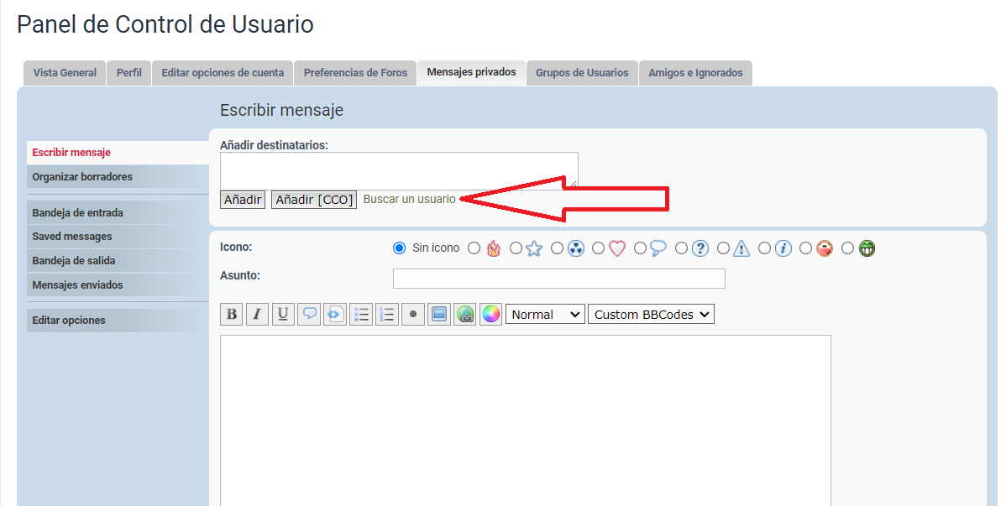
Task: Expand the Custom BBCodes dropdown
Action: point(651,315)
